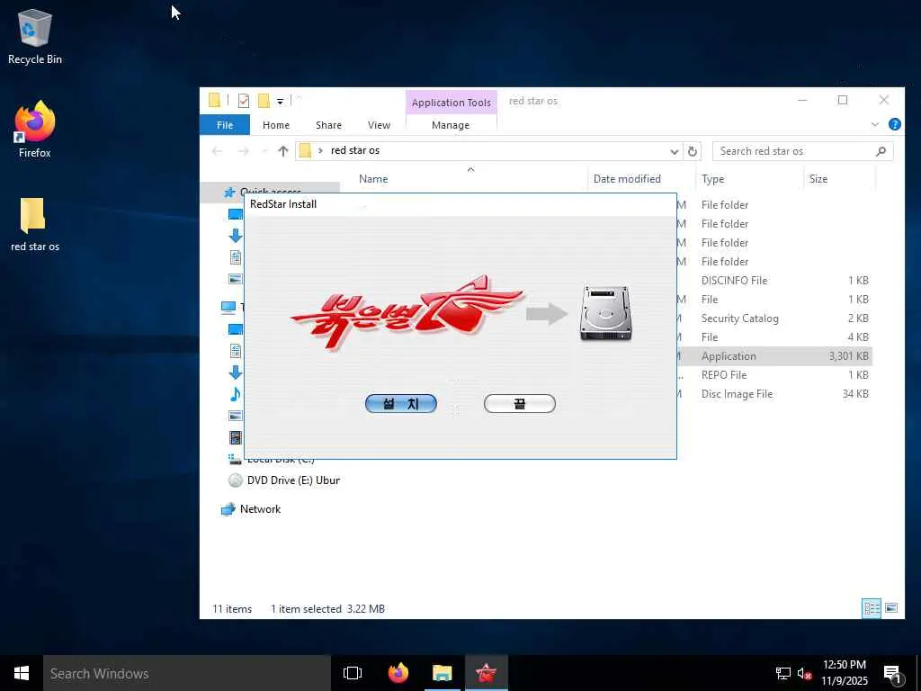Screen dimensions: 921x691
Task: Click the RedStar installer taskbar icon
Action: [487, 673]
